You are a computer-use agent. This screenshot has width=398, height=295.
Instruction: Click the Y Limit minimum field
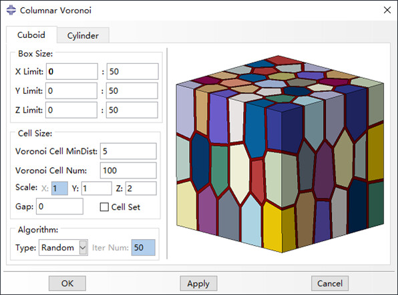tap(71, 91)
